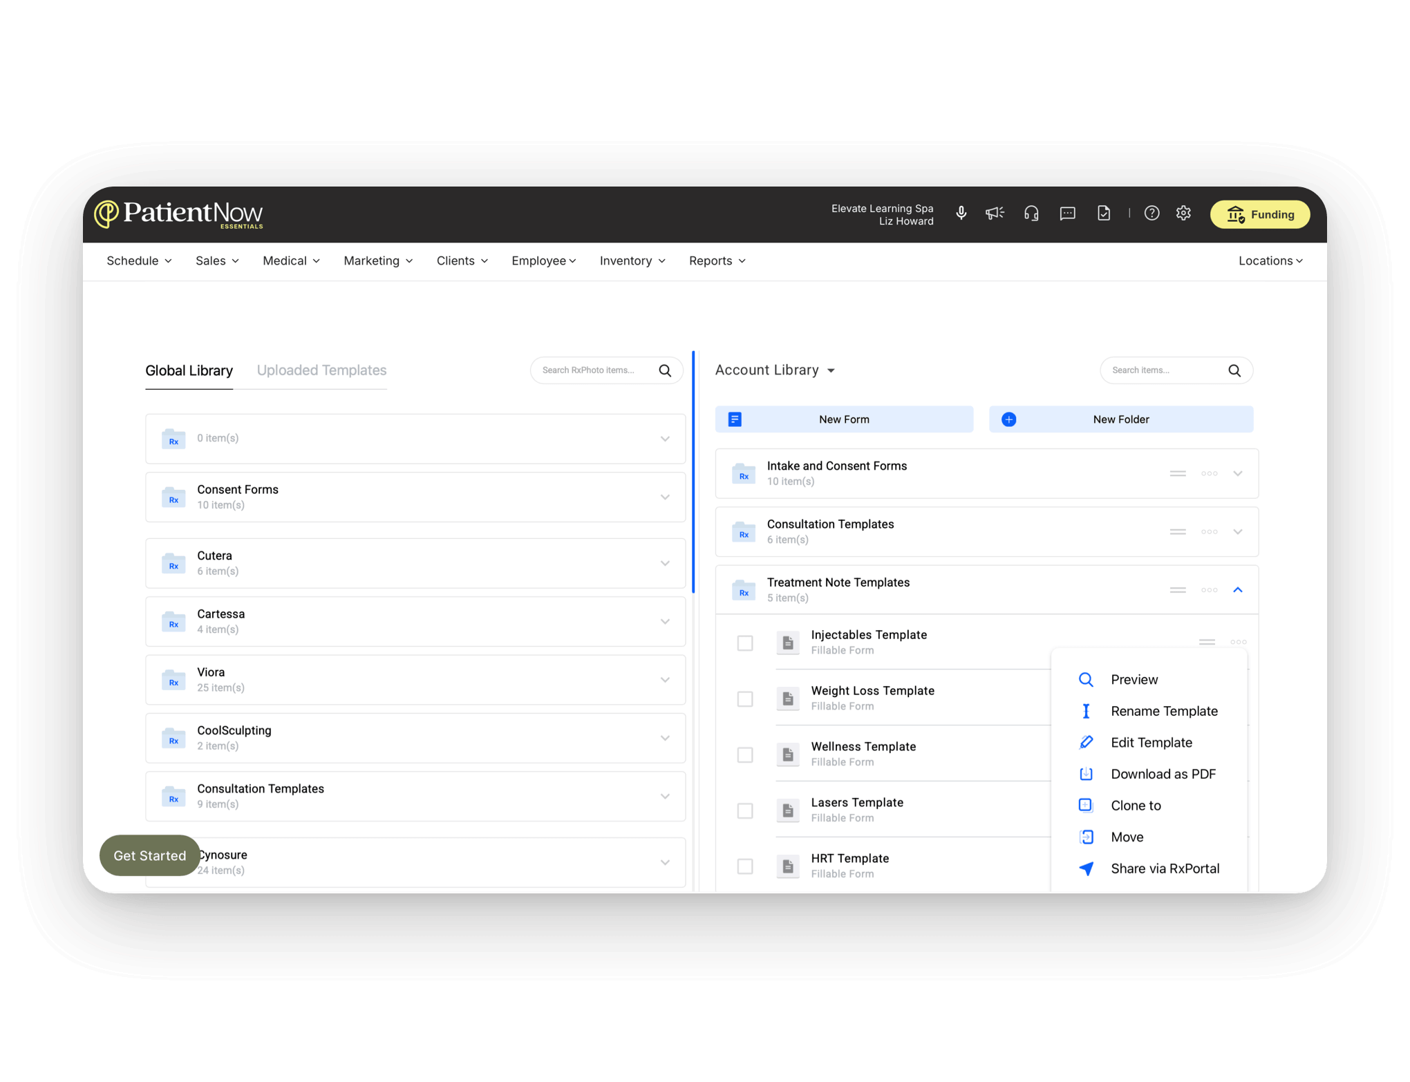This screenshot has width=1410, height=1082.
Task: Open the Account Library dropdown
Action: tap(775, 370)
